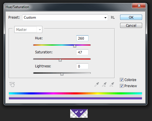
Task: Expand the Master channel dropdown
Action: tap(28, 29)
